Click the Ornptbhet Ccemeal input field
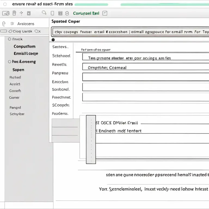 (146, 66)
